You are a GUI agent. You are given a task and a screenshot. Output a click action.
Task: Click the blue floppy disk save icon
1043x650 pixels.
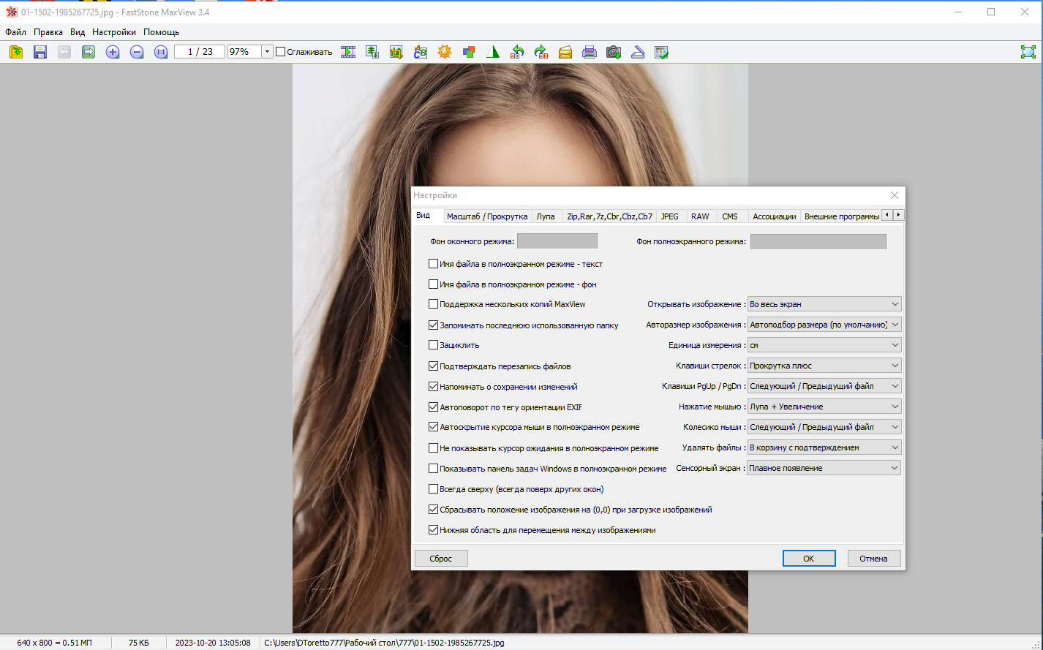tap(40, 52)
